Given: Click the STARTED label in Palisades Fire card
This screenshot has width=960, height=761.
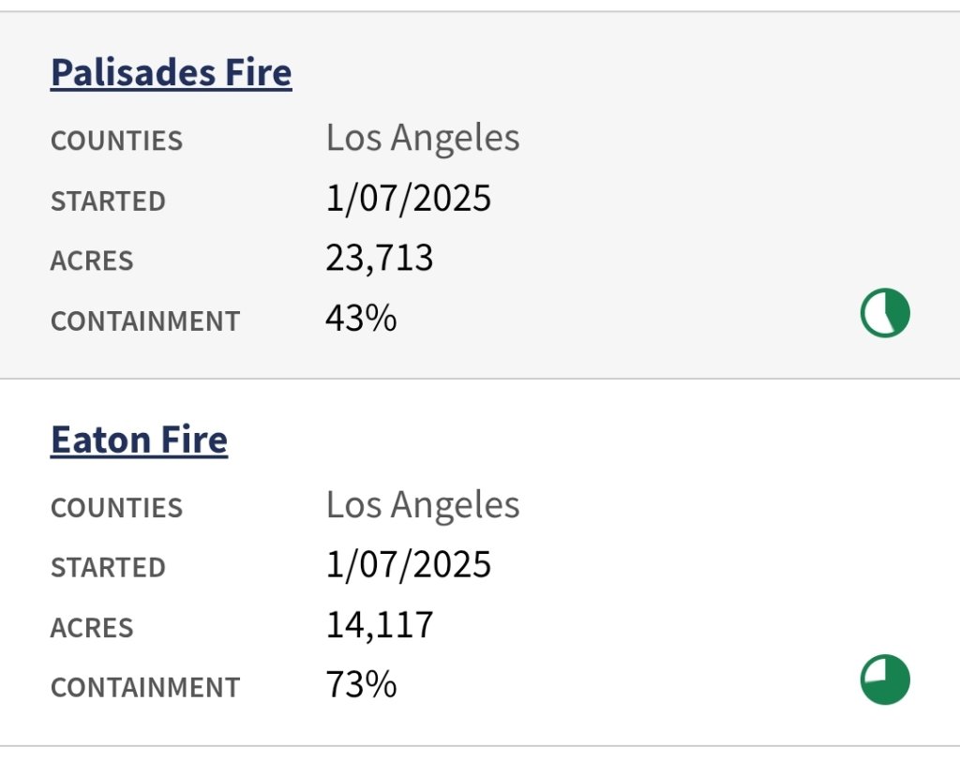Looking at the screenshot, I should coord(108,201).
